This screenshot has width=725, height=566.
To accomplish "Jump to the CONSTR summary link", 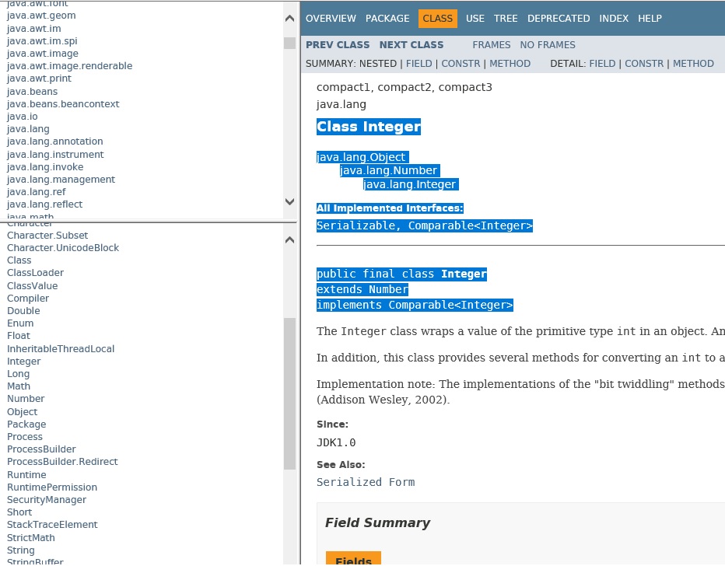I will [461, 63].
